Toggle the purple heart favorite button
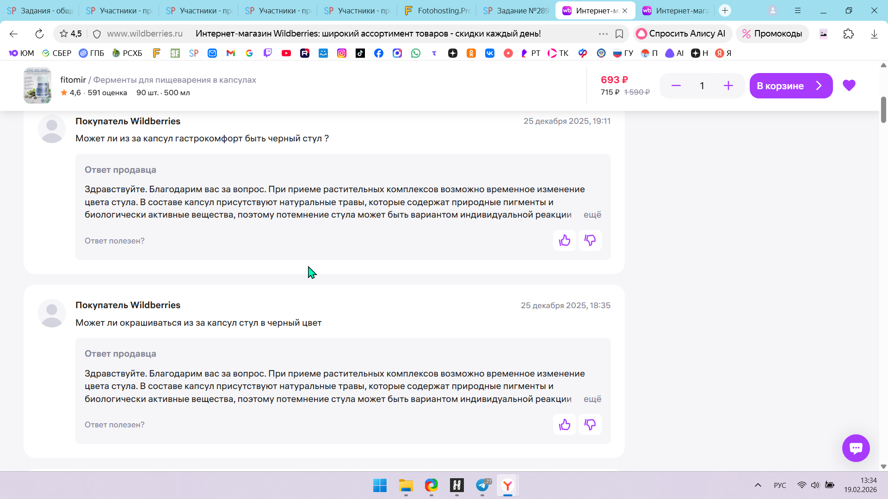The width and height of the screenshot is (888, 499). [849, 85]
